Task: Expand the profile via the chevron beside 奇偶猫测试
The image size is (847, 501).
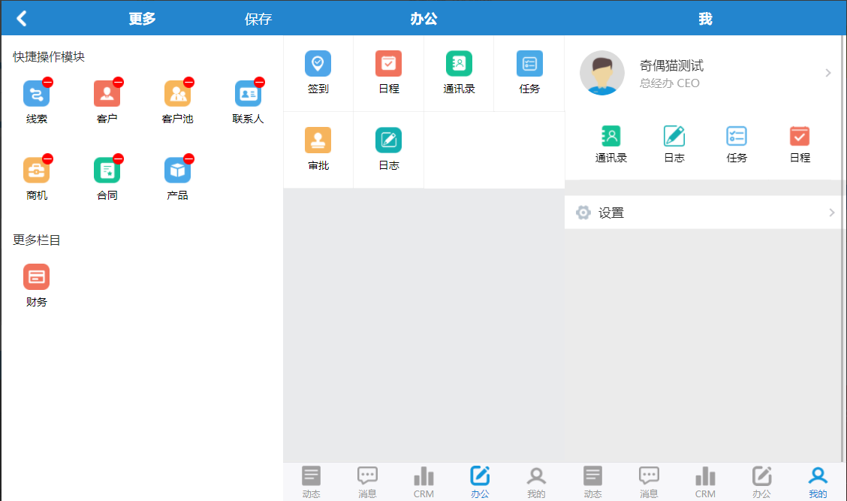Action: (828, 73)
